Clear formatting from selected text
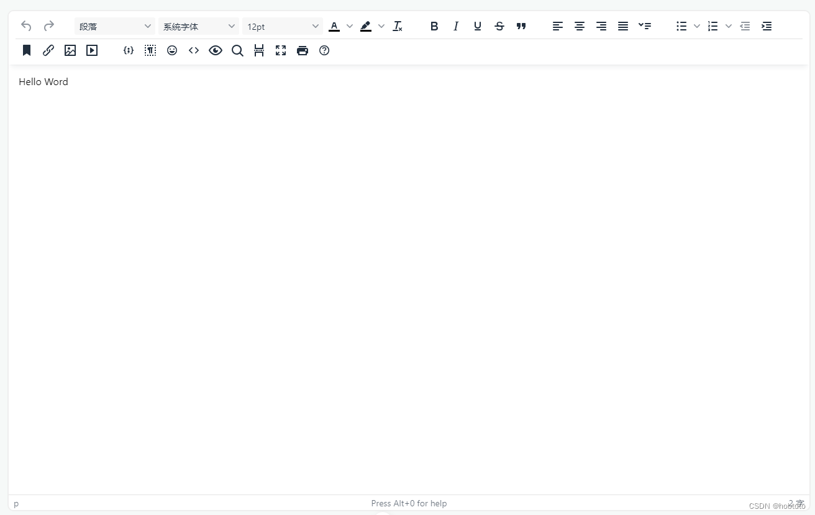 pos(398,26)
